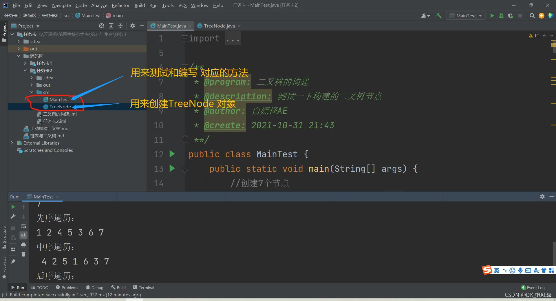Collapse the 任务卡2 module

point(25,70)
